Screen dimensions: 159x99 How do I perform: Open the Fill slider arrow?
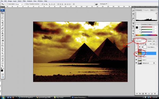click(x=157, y=44)
